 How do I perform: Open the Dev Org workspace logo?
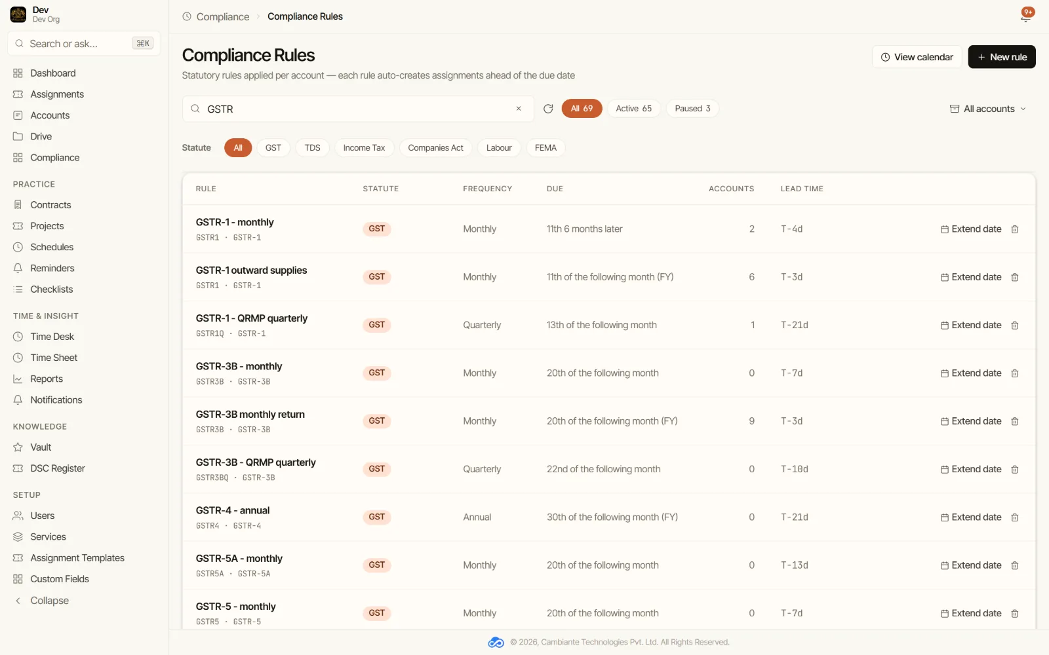pos(18,14)
